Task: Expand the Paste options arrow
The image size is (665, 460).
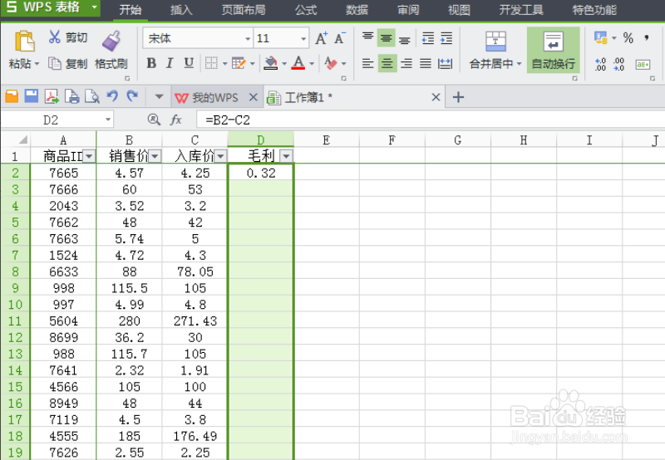Action: tap(37, 64)
